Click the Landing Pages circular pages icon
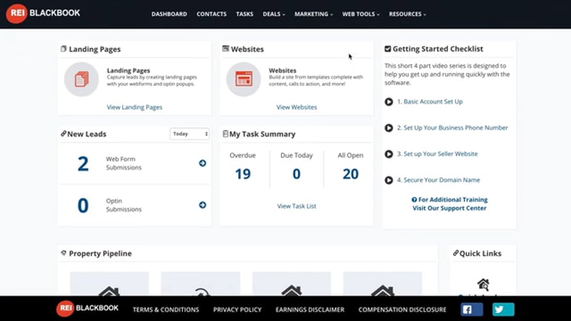Viewport: 571px width, 321px height. coord(81,79)
